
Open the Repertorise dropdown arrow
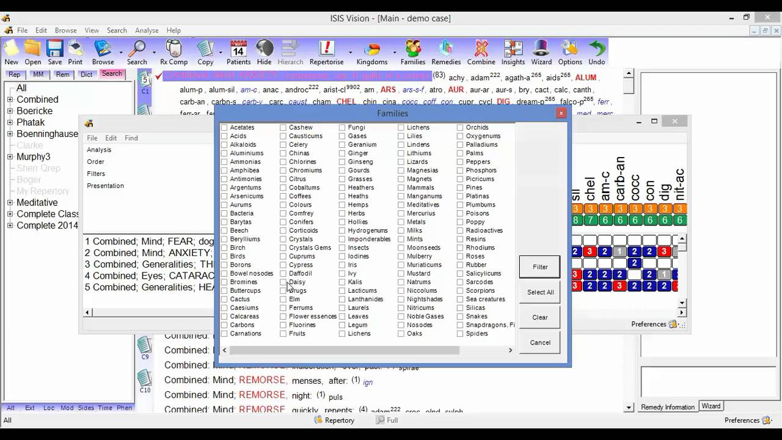click(x=349, y=53)
